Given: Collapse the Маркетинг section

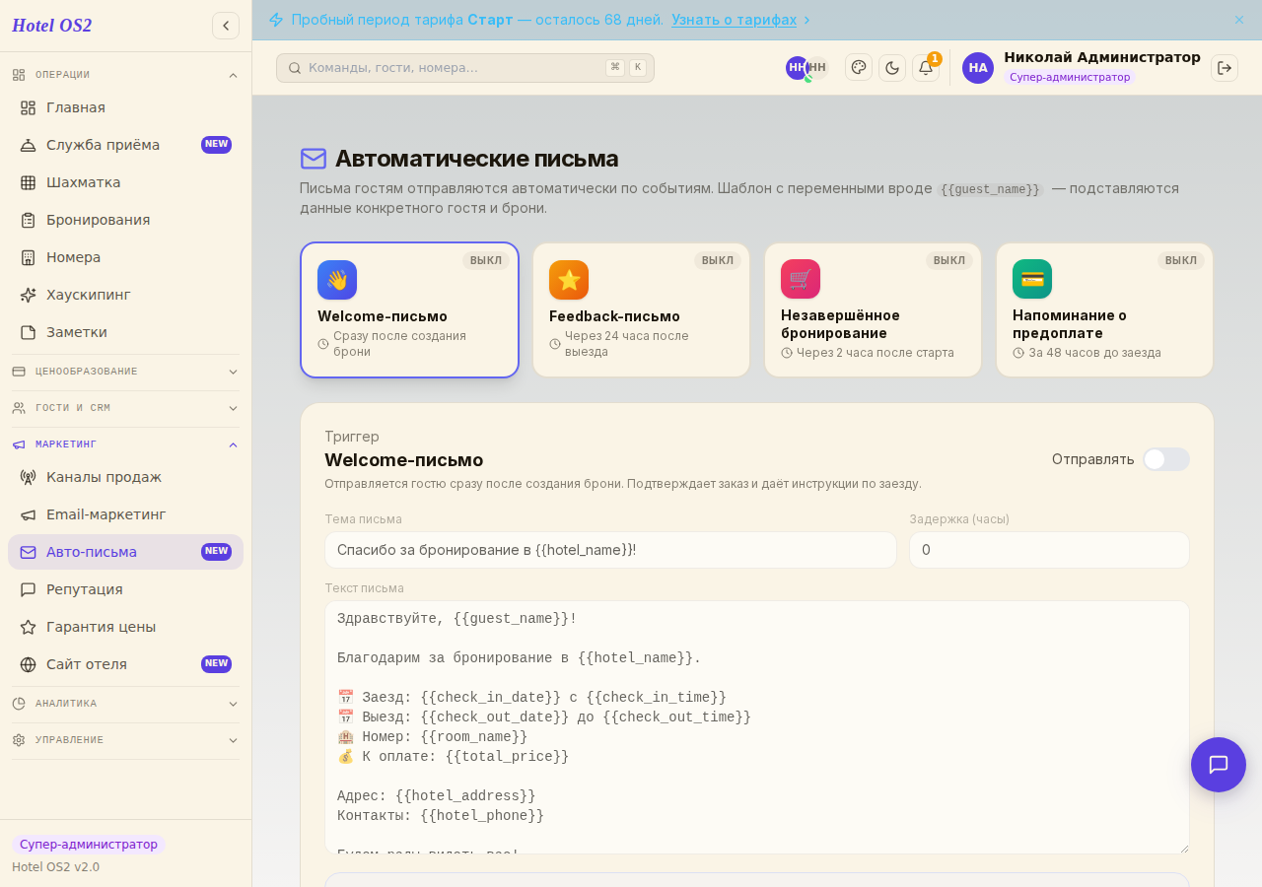Looking at the screenshot, I should (x=125, y=444).
